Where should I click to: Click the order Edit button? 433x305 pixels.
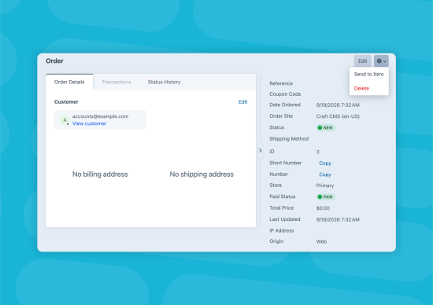point(363,61)
